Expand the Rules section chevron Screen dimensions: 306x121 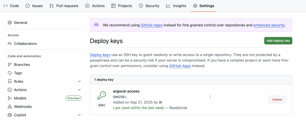coord(79,81)
